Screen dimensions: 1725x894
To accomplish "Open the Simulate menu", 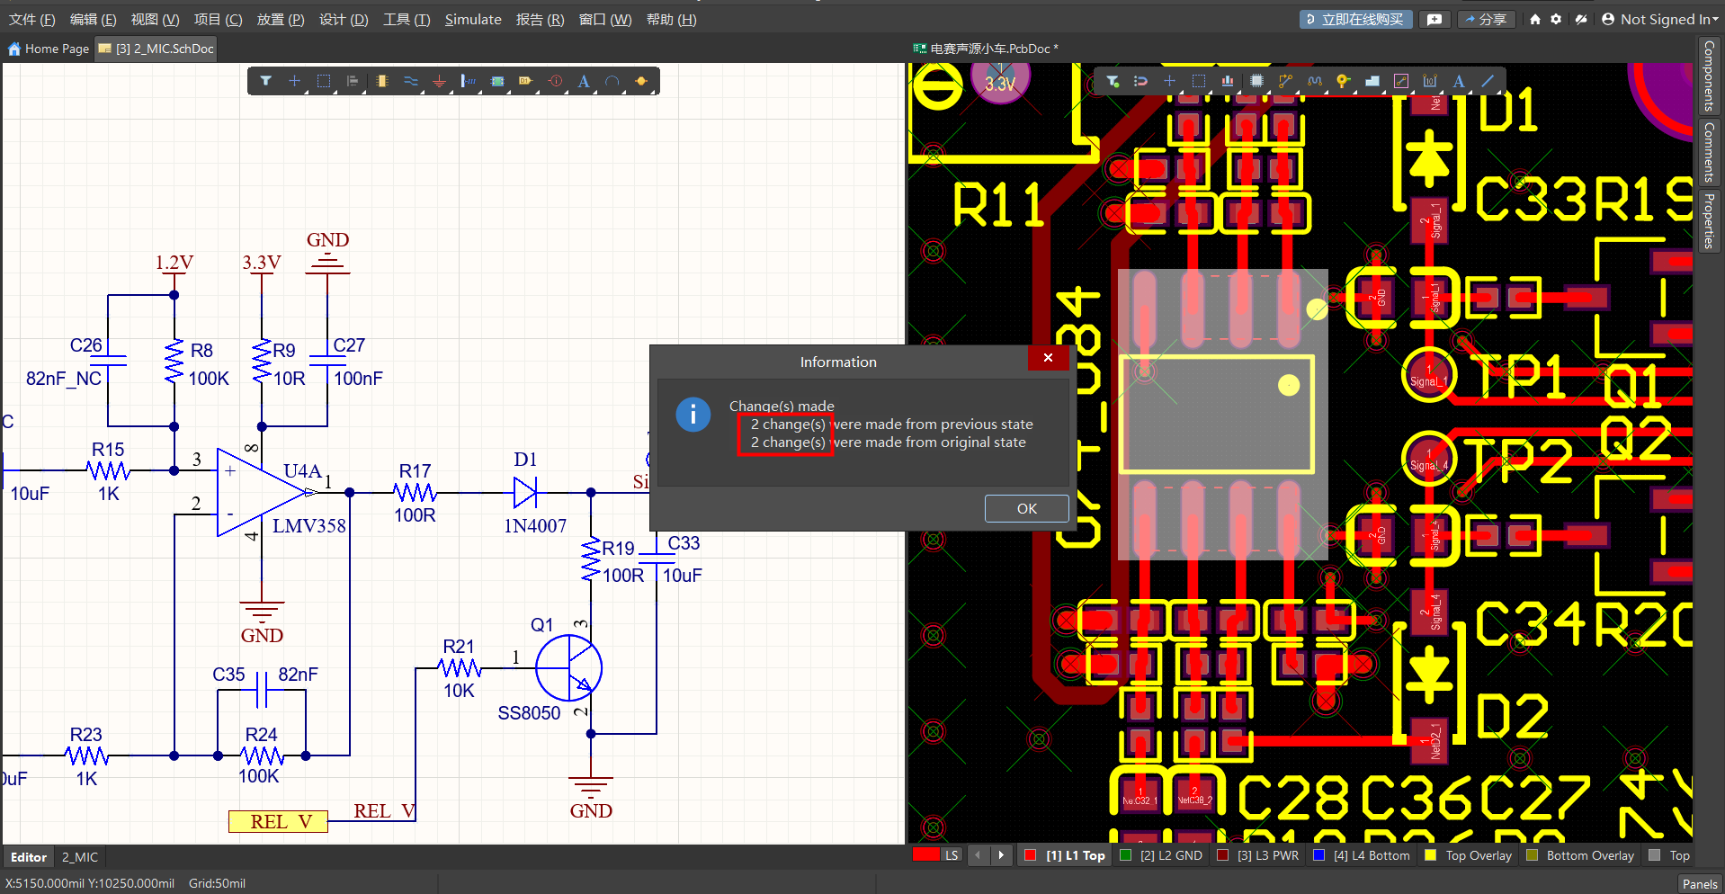I will [x=473, y=19].
